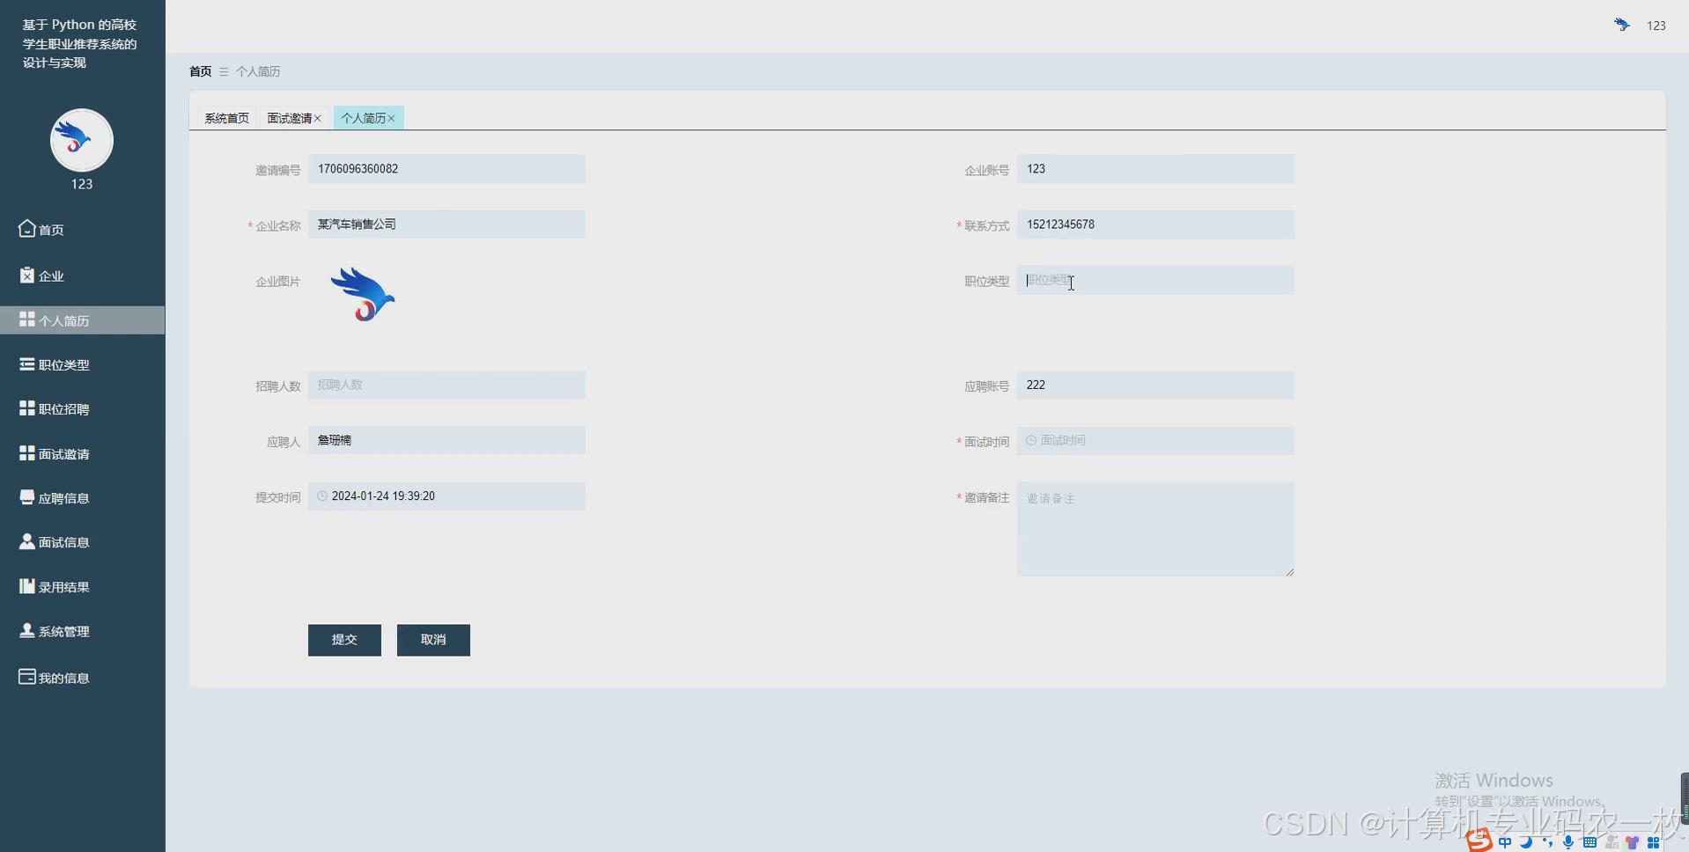
Task: Switch to the 系统首页 tab
Action: [x=226, y=118]
